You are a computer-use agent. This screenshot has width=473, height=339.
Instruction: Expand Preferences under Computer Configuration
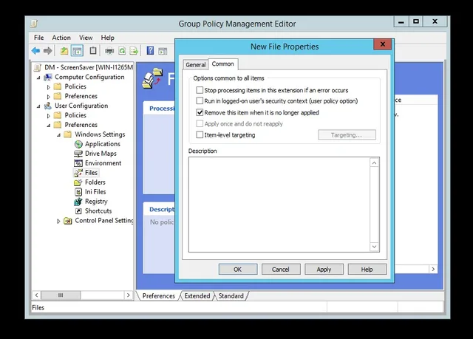49,97
